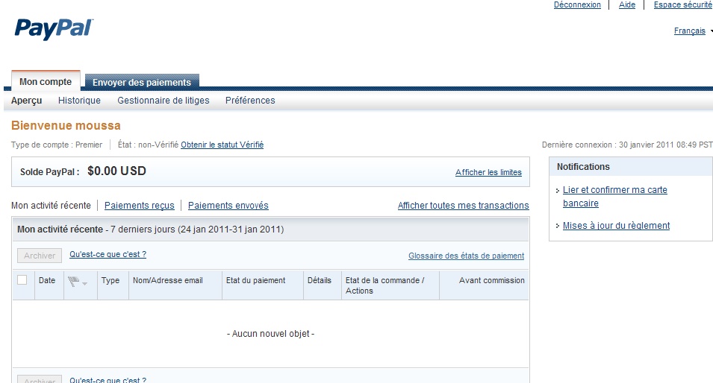Show Paiements envoyés

pyautogui.click(x=228, y=206)
